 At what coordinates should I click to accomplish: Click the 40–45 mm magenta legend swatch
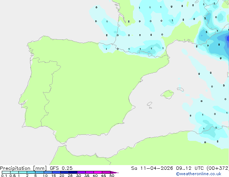click(x=98, y=172)
